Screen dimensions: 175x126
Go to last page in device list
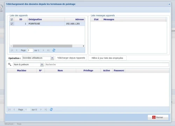[x=48, y=50]
